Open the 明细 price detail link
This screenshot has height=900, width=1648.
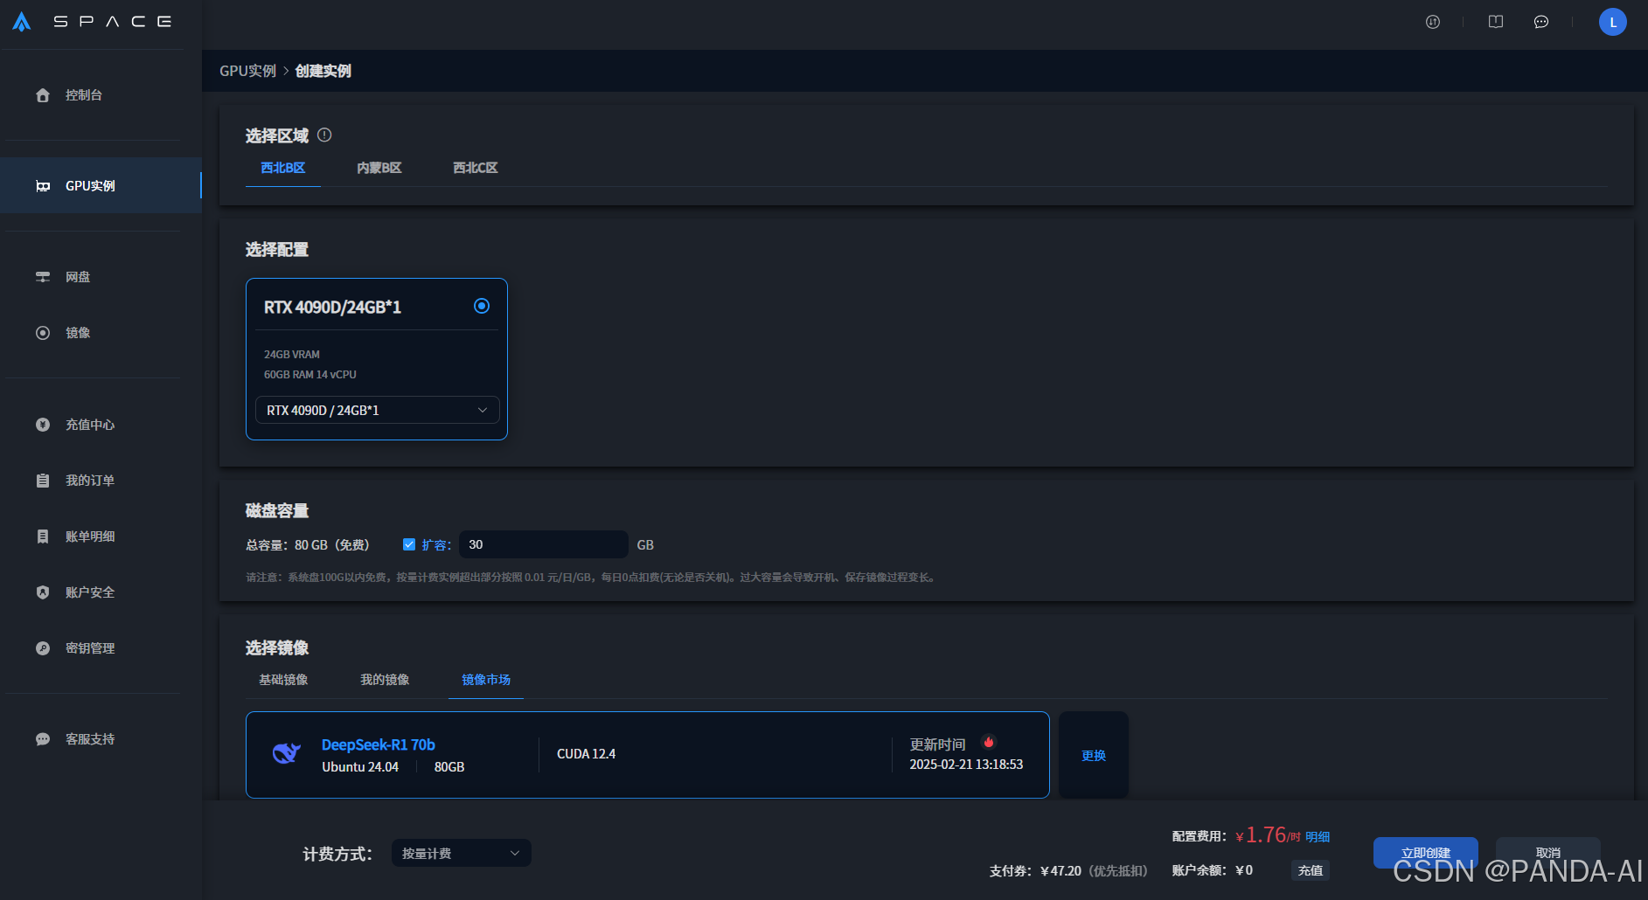click(x=1318, y=837)
